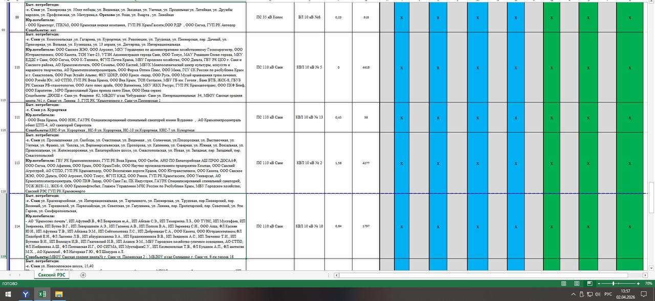Screen dimensions: 655x301
Task: Select cell ПС 35 кВ Колос
Action: pyautogui.click(x=270, y=17)
